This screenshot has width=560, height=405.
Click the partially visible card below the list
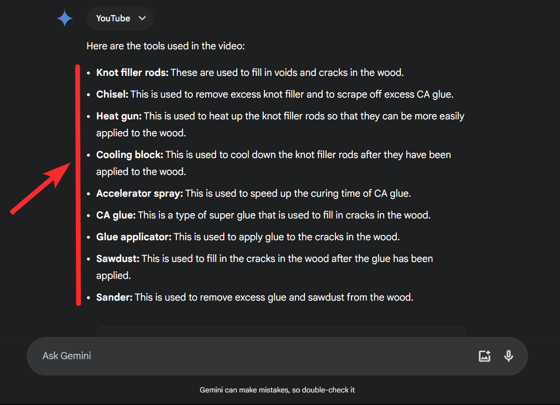coord(280,331)
